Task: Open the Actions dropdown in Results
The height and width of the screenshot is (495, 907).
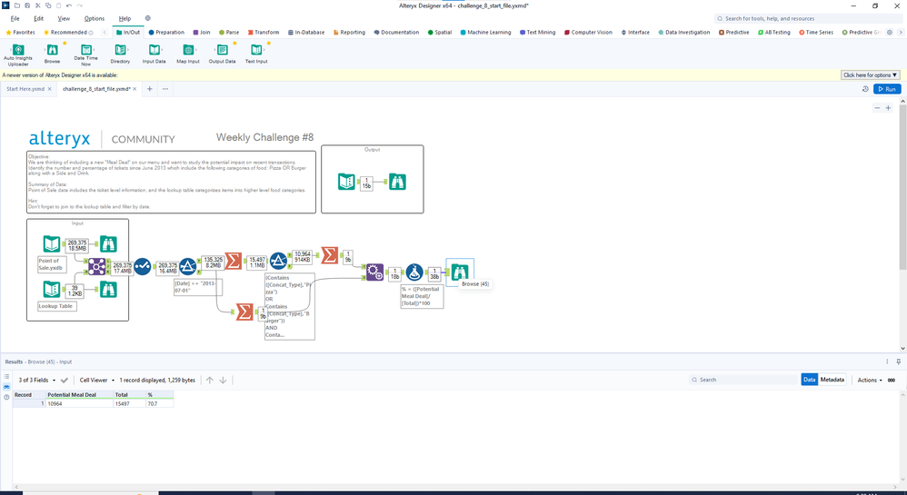Action: point(870,380)
